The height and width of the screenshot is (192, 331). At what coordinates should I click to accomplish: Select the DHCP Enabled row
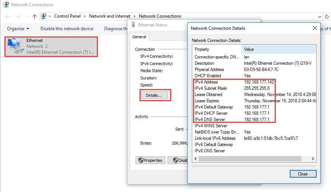click(x=254, y=76)
